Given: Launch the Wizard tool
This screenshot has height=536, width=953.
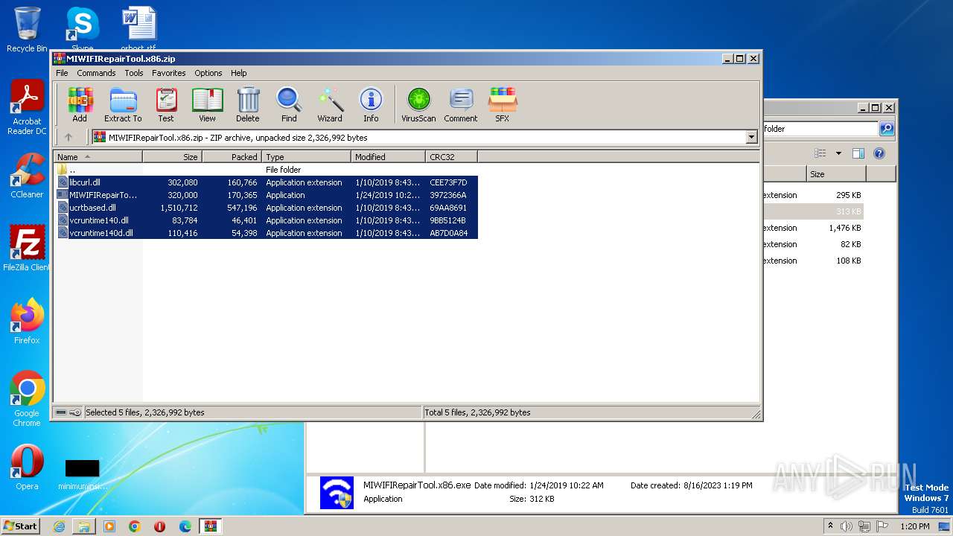Looking at the screenshot, I should tap(330, 104).
